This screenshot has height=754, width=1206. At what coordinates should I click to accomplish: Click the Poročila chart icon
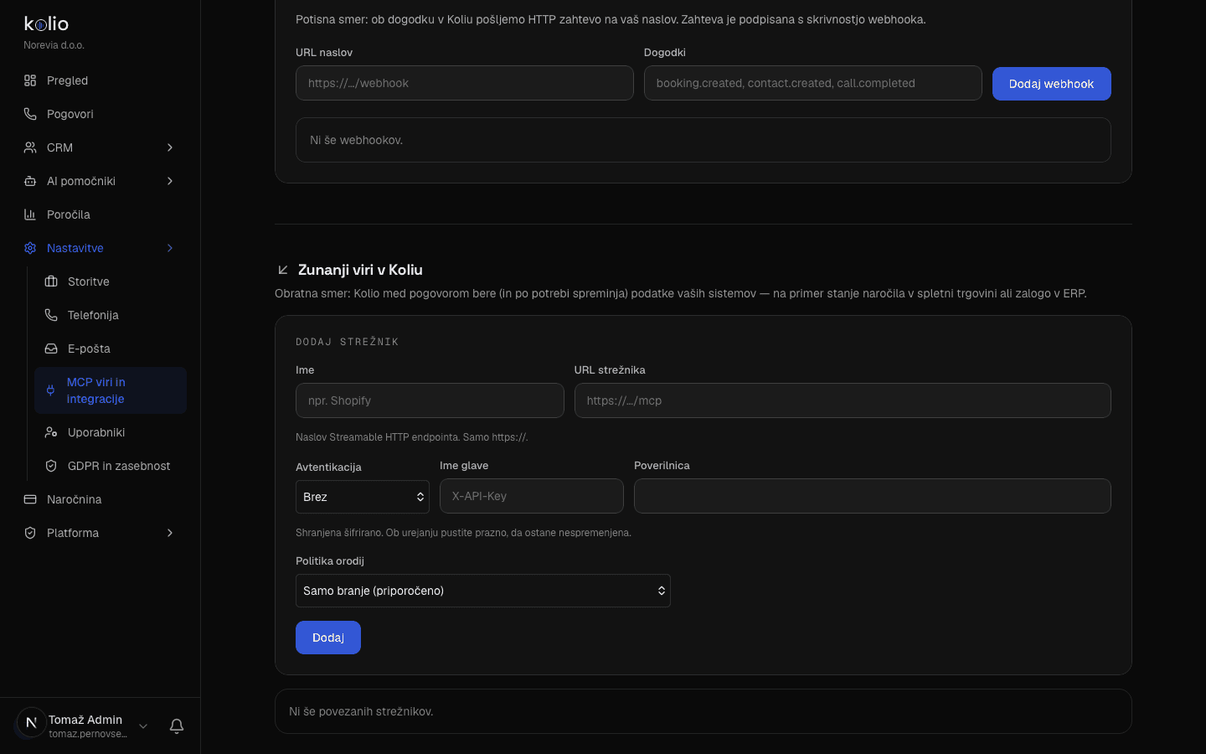pos(30,214)
